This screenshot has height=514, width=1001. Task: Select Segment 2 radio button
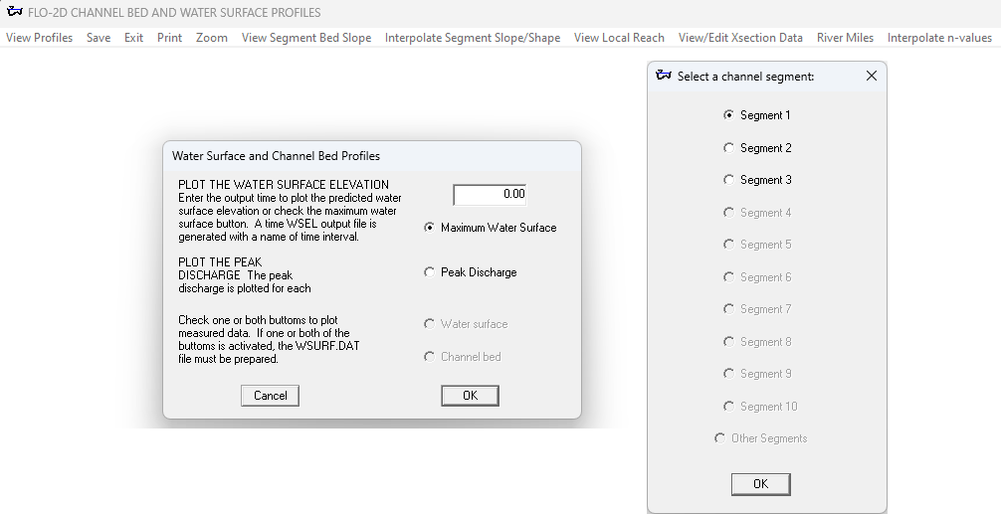(x=729, y=148)
